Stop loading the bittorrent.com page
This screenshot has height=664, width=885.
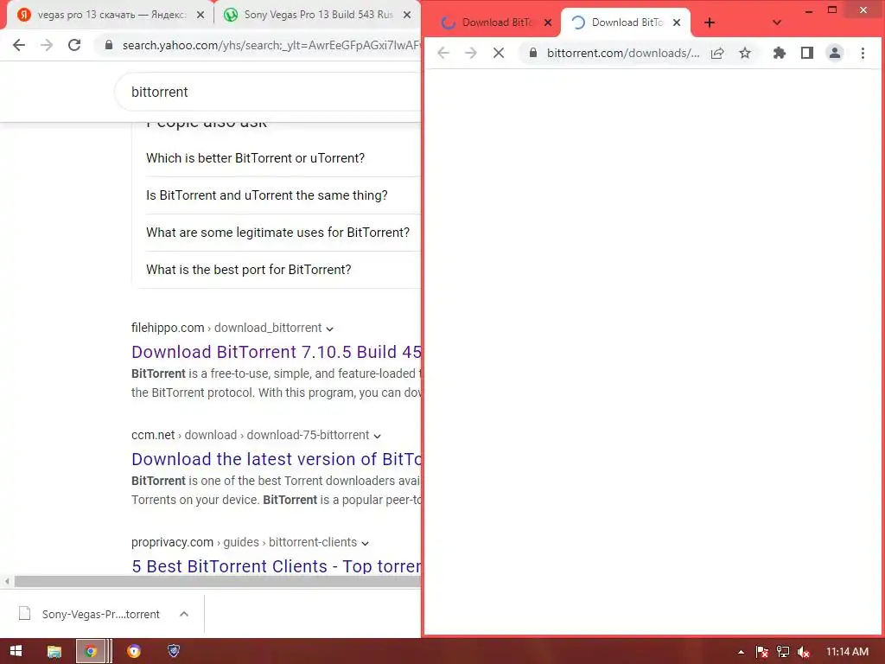click(499, 53)
